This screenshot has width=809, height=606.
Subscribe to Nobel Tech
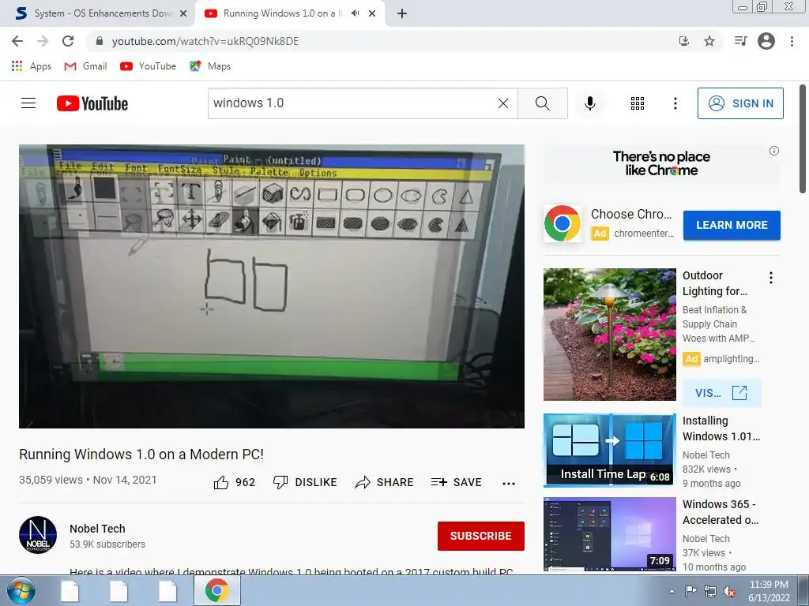tap(481, 536)
